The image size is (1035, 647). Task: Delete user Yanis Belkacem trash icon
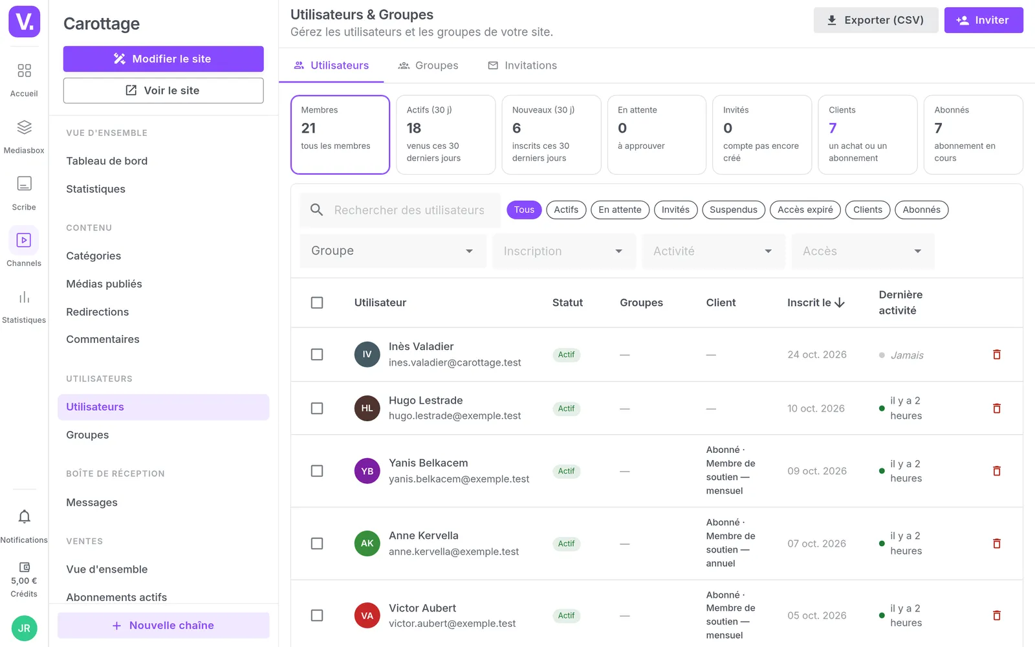tap(997, 471)
